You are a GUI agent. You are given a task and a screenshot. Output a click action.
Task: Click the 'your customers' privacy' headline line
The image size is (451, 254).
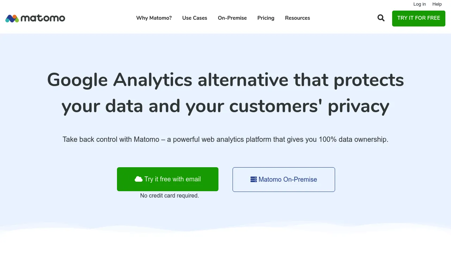pyautogui.click(x=225, y=106)
